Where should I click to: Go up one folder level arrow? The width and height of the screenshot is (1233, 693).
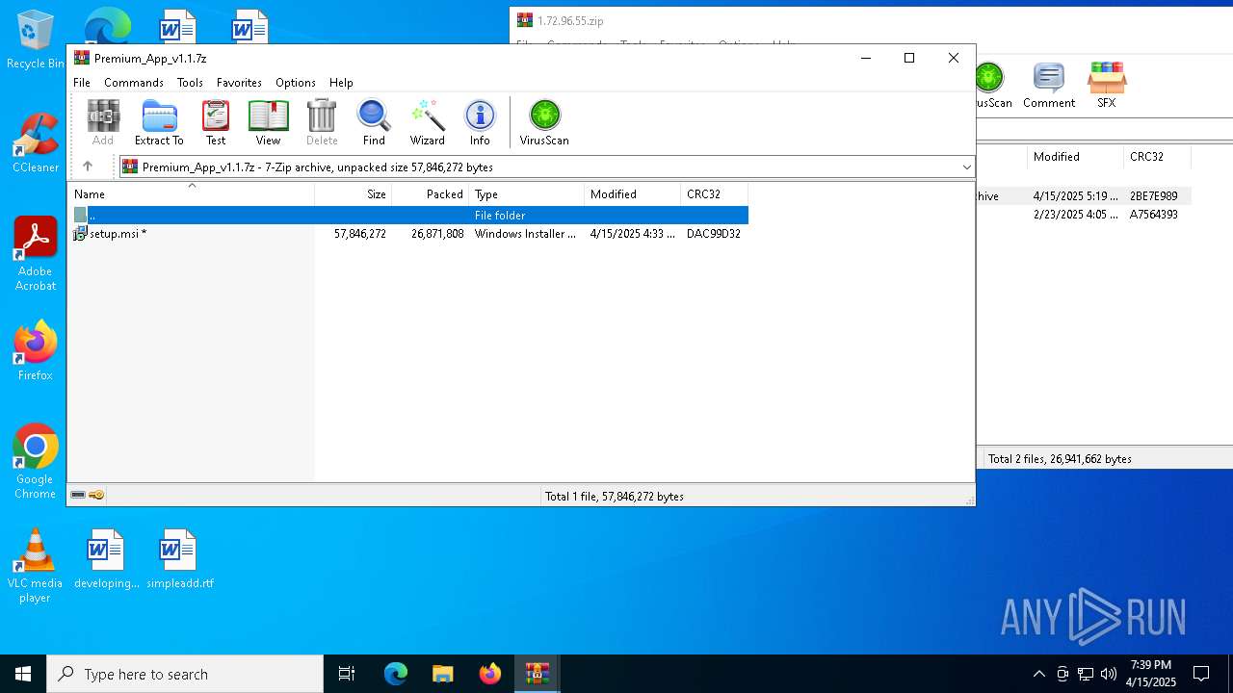tap(88, 167)
